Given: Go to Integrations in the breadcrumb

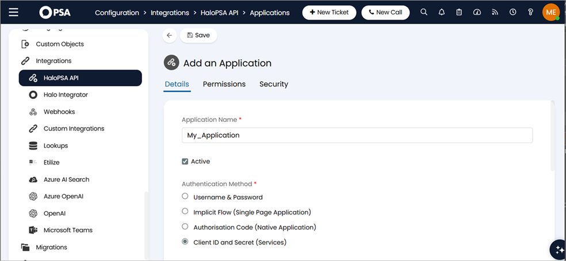Looking at the screenshot, I should 170,13.
